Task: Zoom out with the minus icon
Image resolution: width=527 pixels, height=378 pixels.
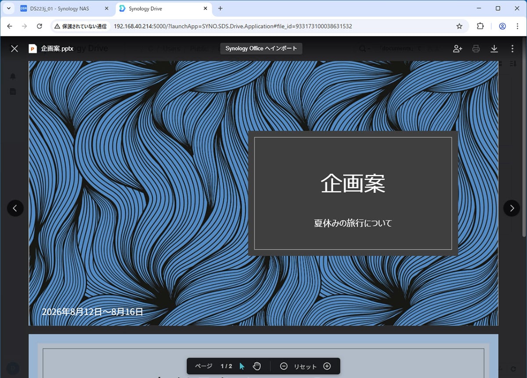Action: coord(284,366)
